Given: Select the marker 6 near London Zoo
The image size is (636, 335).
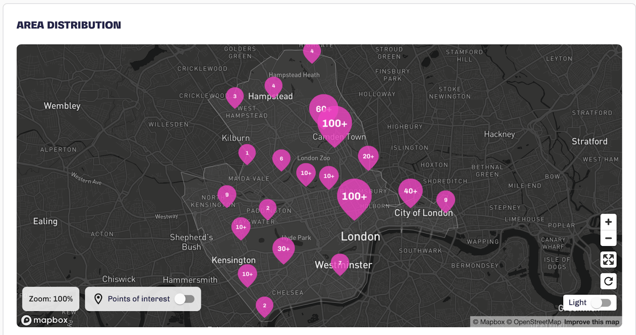Looking at the screenshot, I should coord(281,159).
